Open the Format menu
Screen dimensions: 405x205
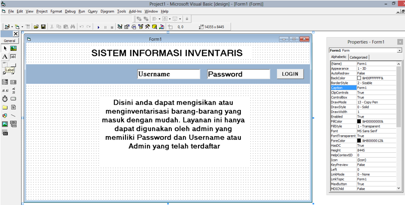tap(56, 11)
